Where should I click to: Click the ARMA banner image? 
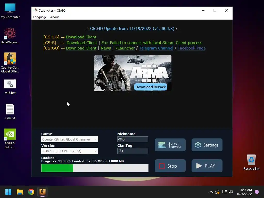(x=133, y=73)
